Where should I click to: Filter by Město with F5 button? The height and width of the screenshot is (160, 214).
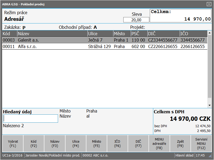[97, 143]
